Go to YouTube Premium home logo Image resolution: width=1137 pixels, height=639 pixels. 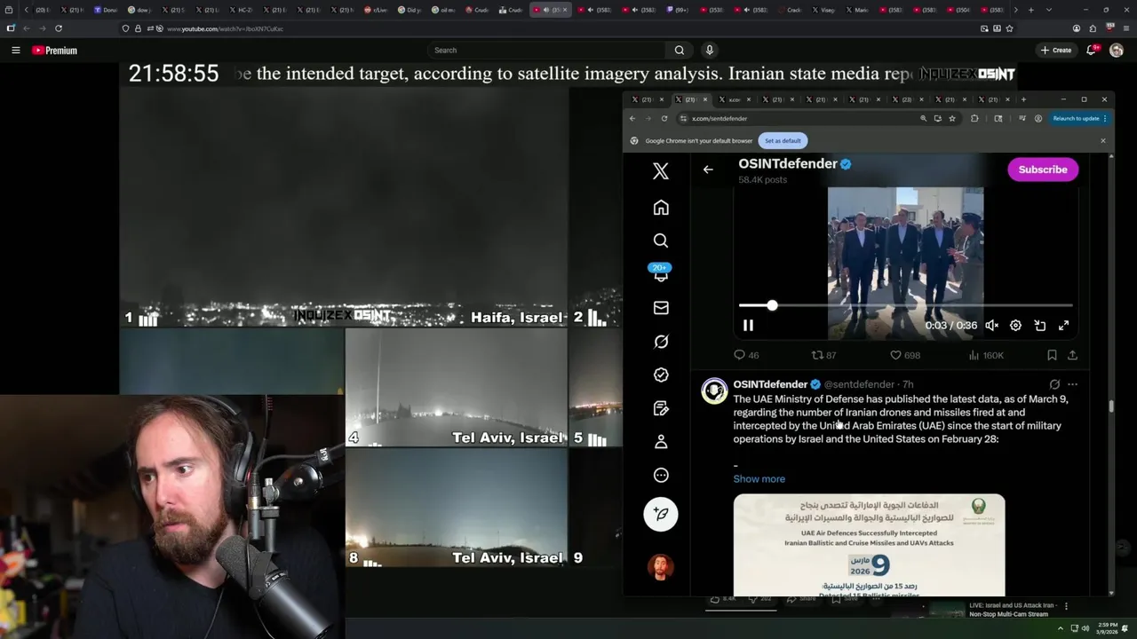tap(55, 51)
